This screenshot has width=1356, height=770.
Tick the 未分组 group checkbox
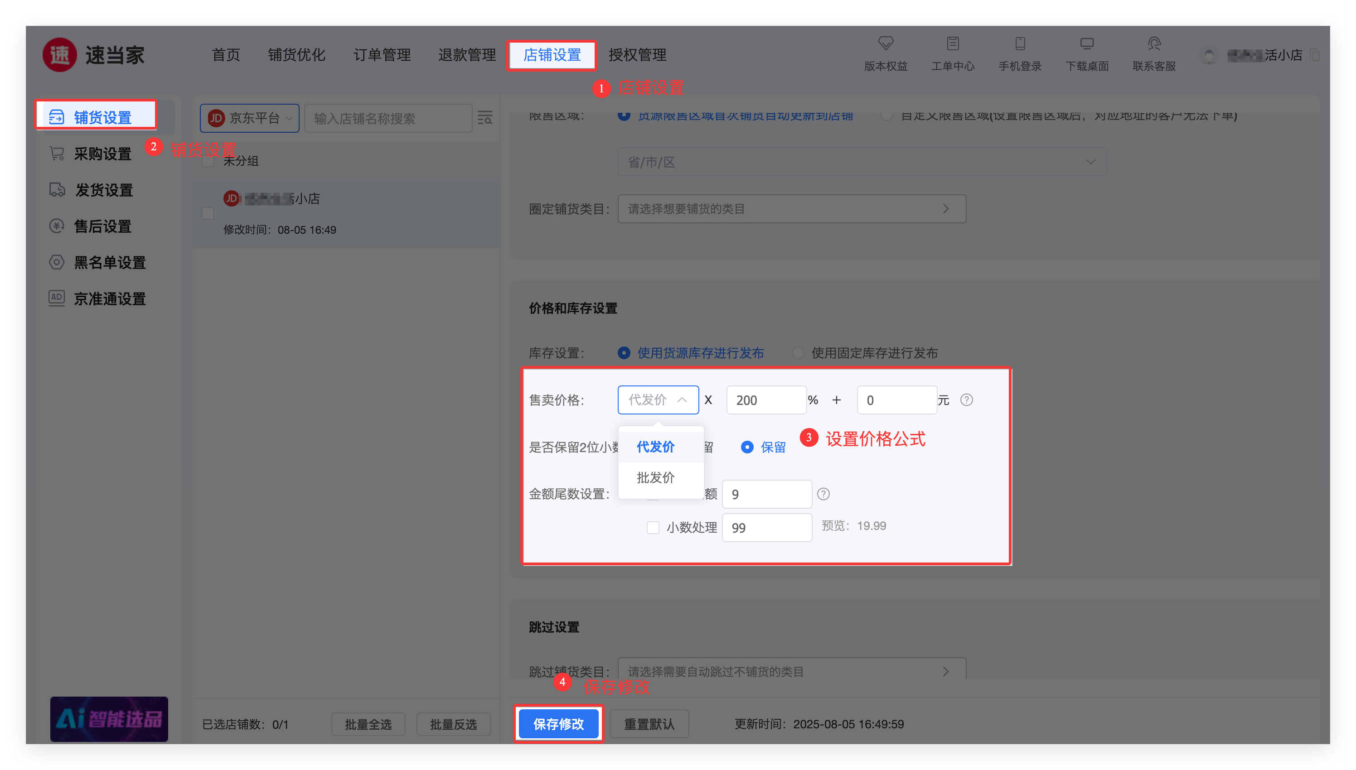click(208, 161)
